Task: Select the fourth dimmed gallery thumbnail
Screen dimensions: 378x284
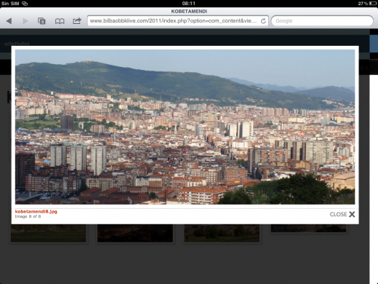Action: click(x=308, y=229)
